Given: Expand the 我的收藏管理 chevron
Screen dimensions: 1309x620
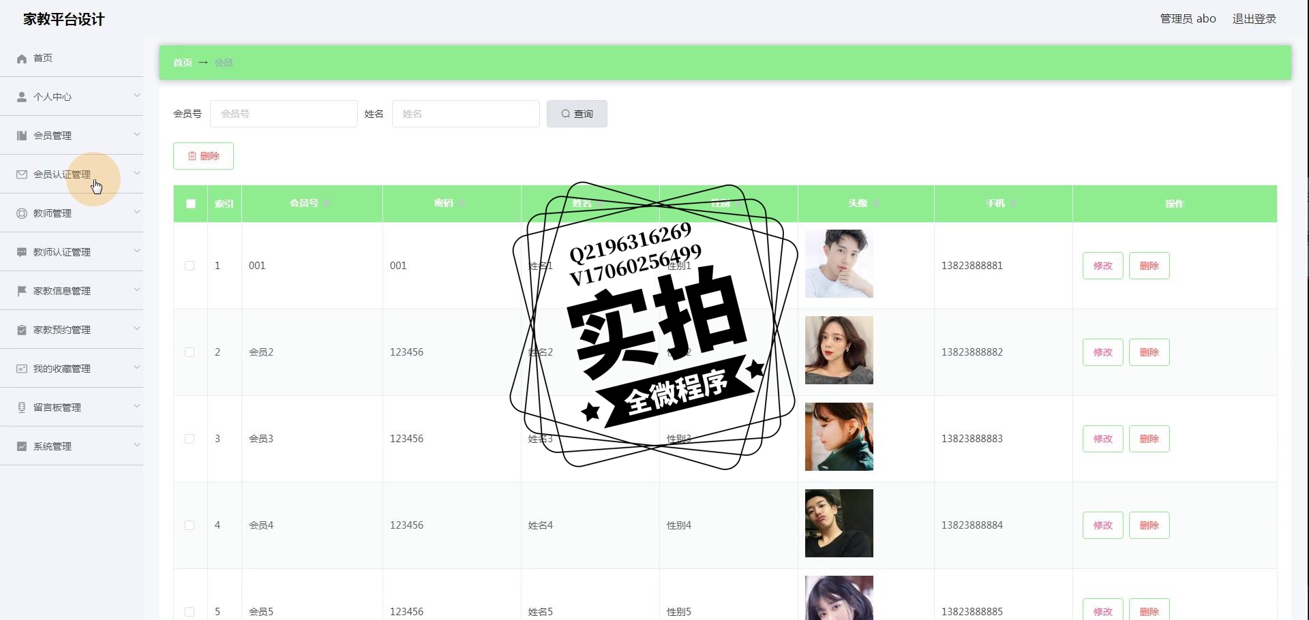Looking at the screenshot, I should click(137, 368).
